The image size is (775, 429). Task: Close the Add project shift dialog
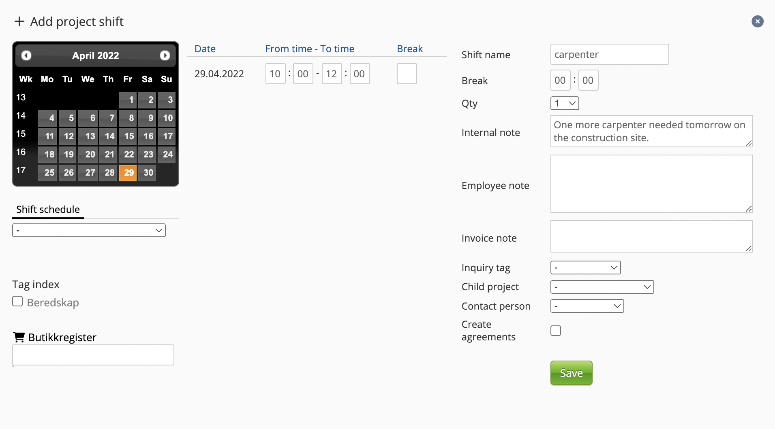pos(757,21)
